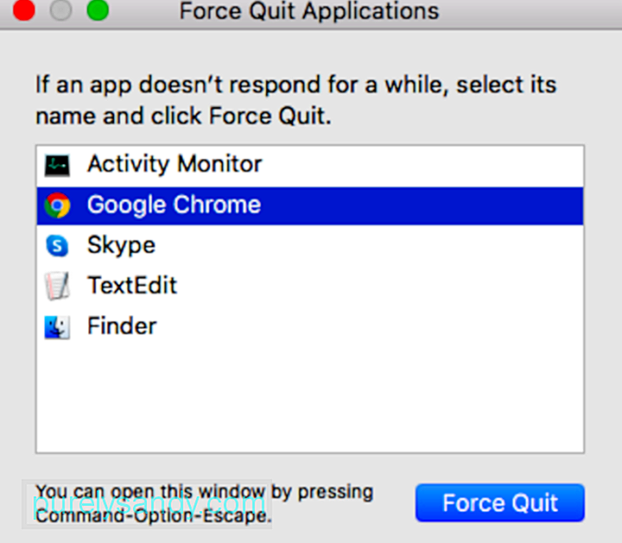Click the TextEdit notepad icon
Image resolution: width=622 pixels, height=543 pixels.
click(57, 286)
